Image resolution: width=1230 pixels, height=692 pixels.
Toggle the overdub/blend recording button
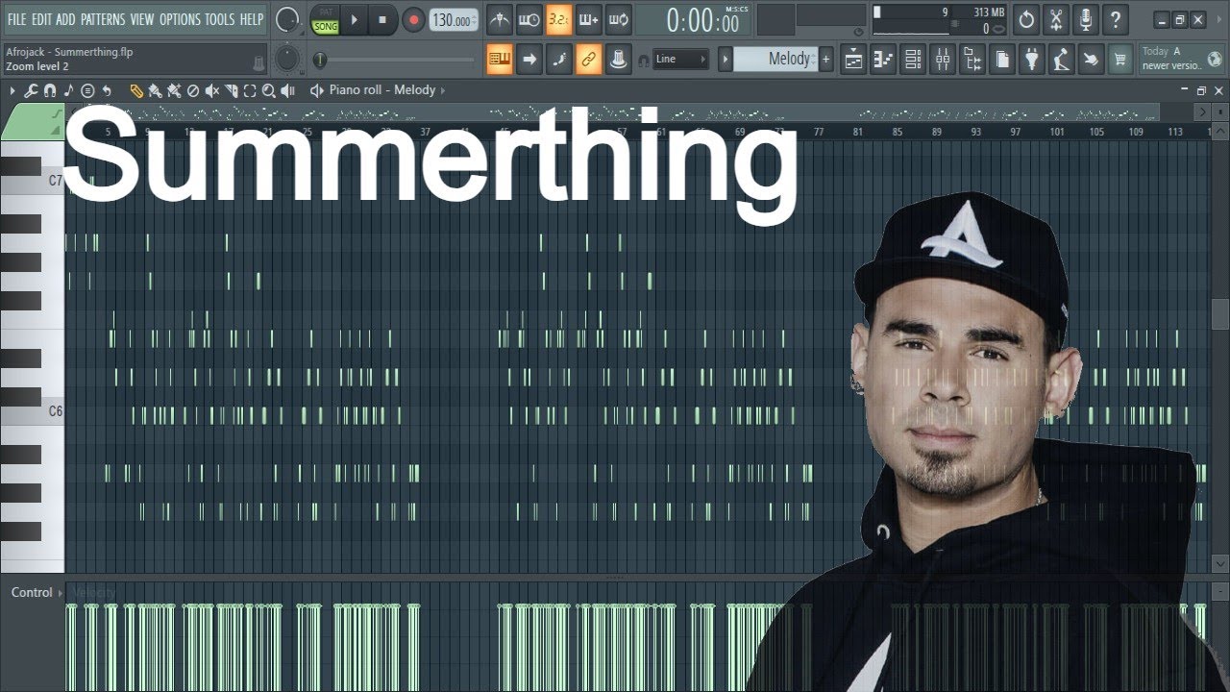click(x=589, y=19)
